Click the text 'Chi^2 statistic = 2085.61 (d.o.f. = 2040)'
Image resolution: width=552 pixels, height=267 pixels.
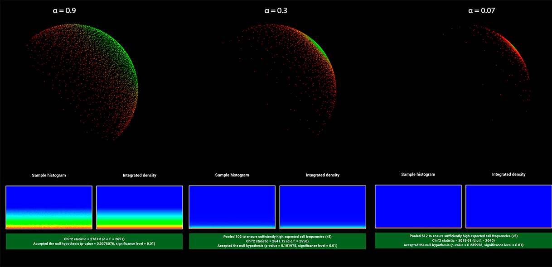click(x=464, y=240)
